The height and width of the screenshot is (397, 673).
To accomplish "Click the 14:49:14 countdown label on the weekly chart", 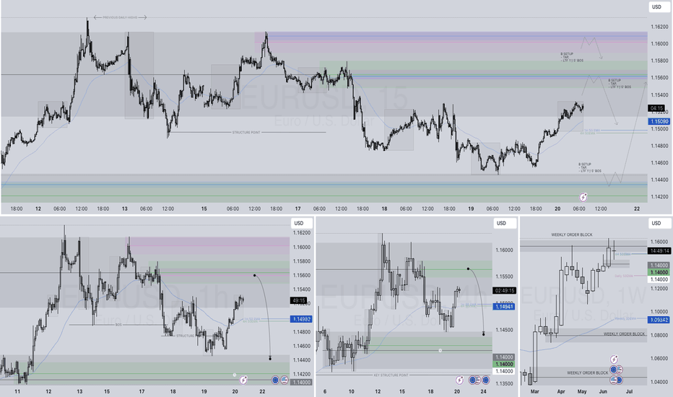I will tap(659, 250).
